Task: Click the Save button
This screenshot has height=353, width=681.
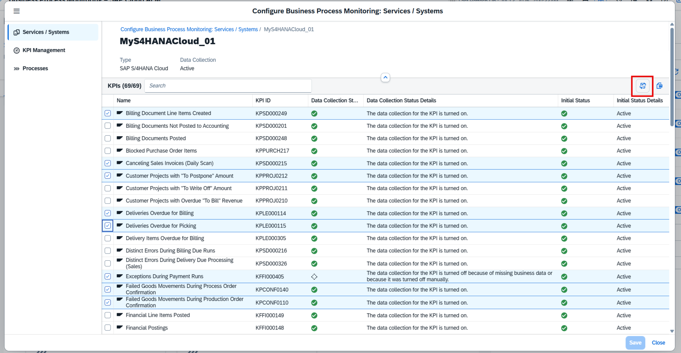Action: [x=635, y=343]
